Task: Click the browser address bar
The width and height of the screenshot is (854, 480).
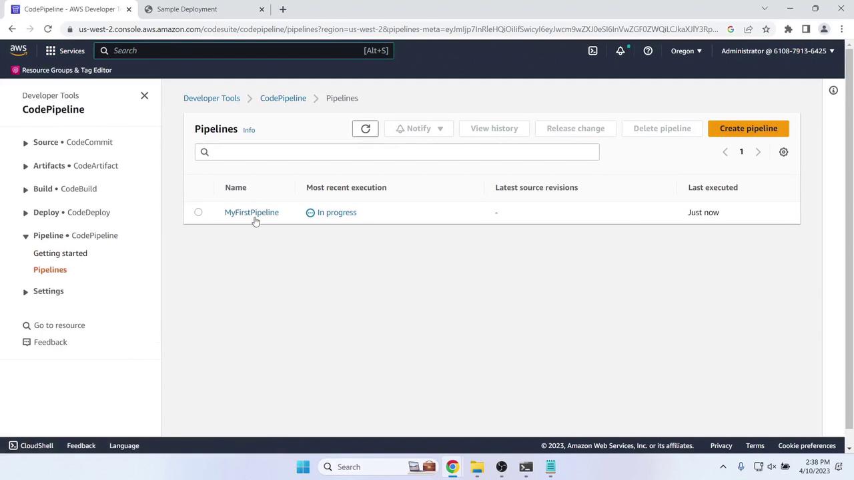Action: tap(398, 29)
